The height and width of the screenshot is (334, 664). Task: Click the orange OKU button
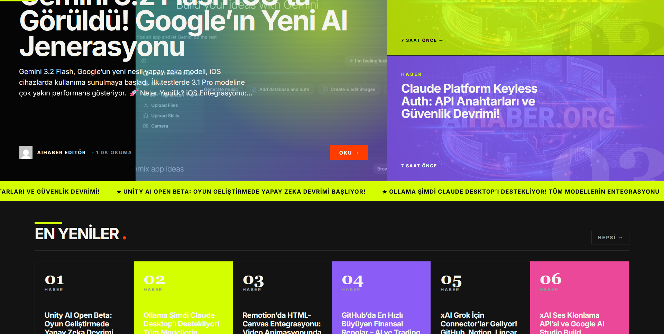[x=349, y=152]
